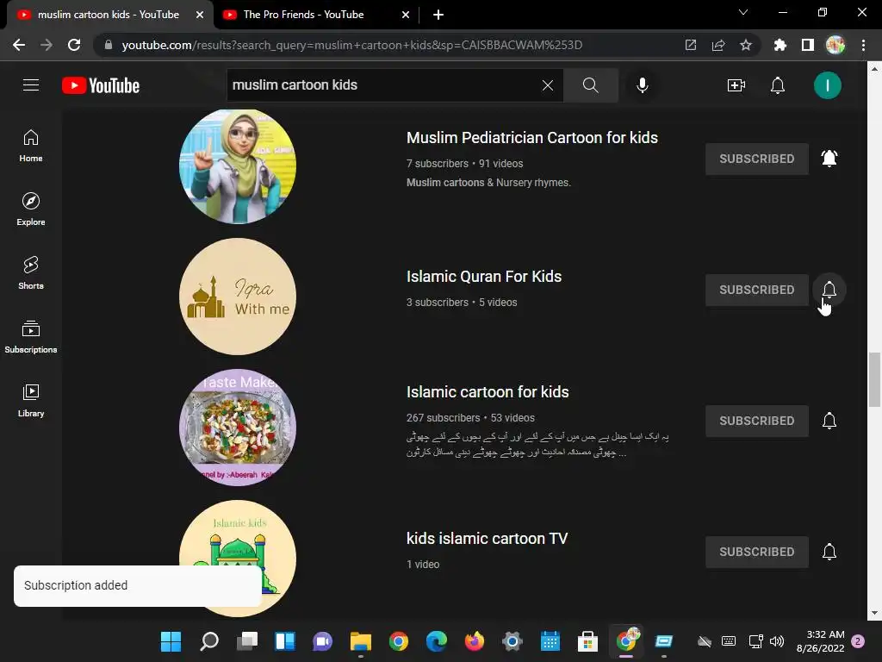The image size is (882, 662).
Task: Click the page vertical scrollbar thumb
Action: (874, 379)
